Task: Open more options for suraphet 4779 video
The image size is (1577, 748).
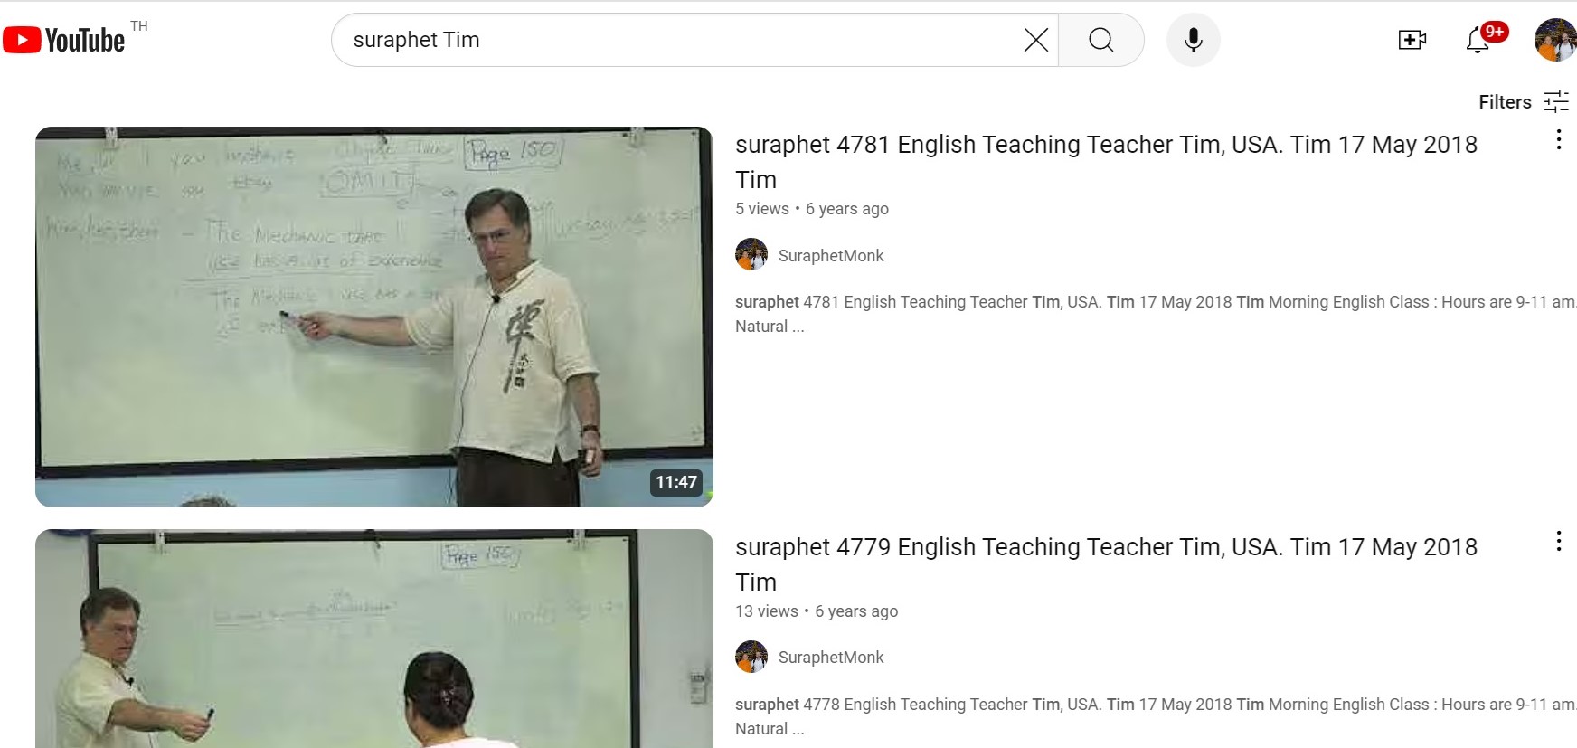Action: click(1558, 542)
